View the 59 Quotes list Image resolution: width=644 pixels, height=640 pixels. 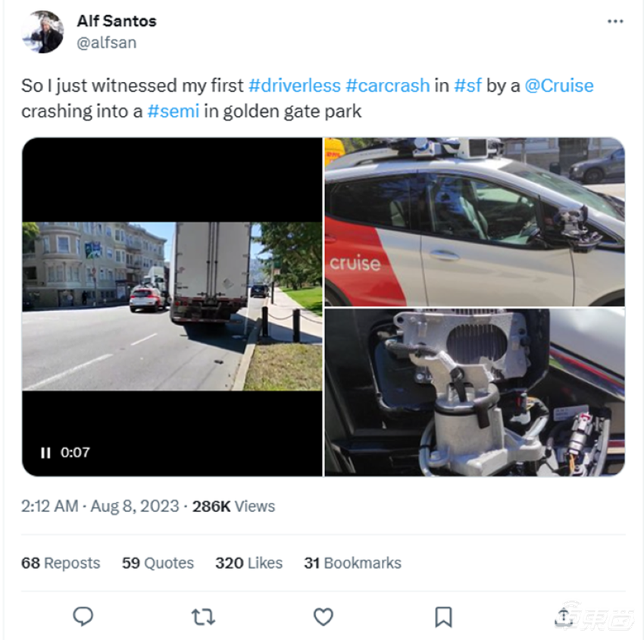click(x=158, y=563)
